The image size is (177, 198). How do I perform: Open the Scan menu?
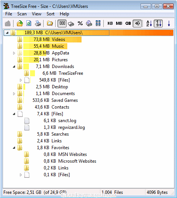click(x=22, y=14)
